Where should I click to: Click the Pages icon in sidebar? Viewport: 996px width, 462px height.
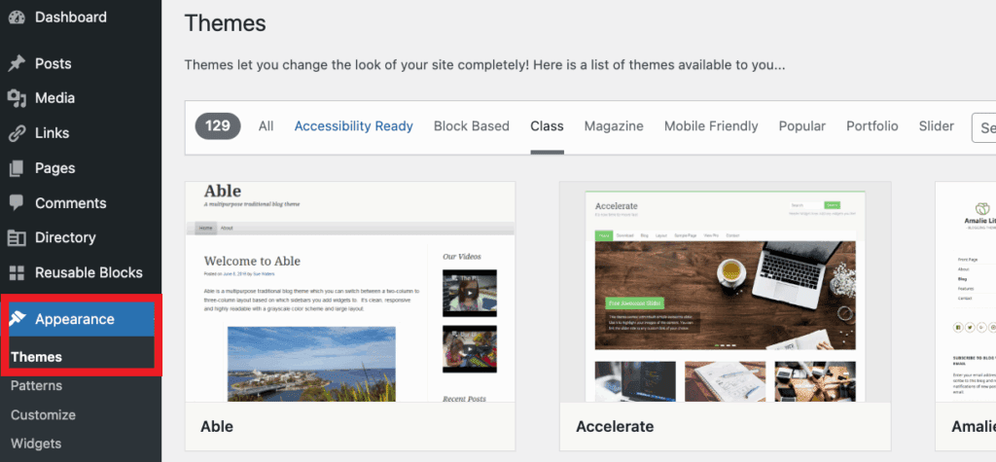17,168
